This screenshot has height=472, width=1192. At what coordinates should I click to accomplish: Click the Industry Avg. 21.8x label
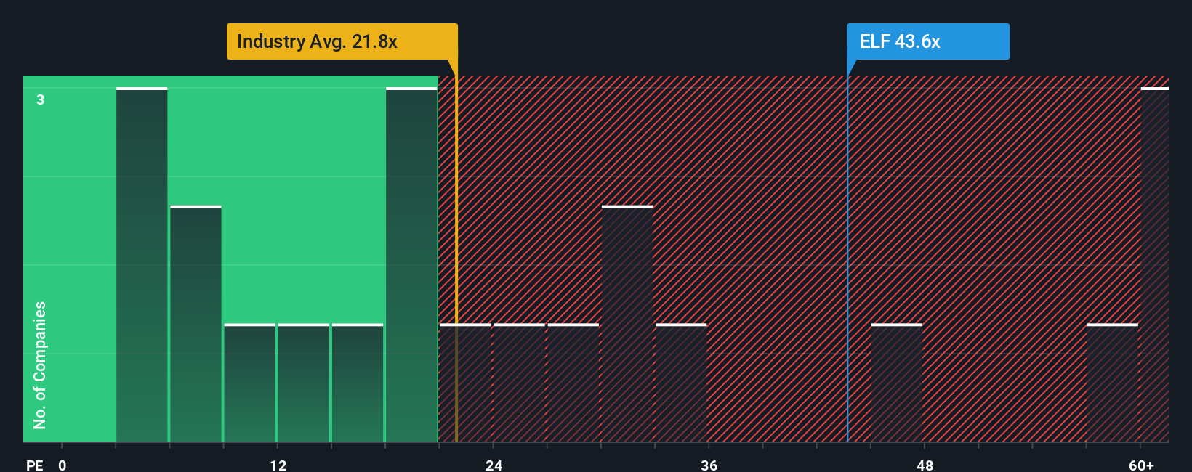342,41
